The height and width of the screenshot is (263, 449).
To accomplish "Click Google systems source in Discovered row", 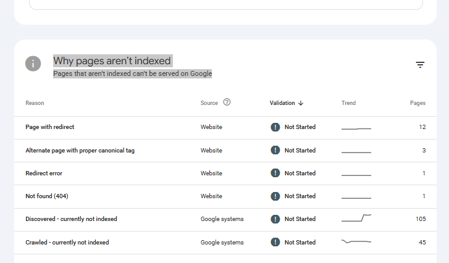I will (x=222, y=219).
